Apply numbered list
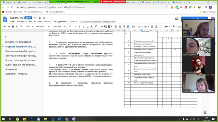The image size is (218, 122). tap(139, 27)
